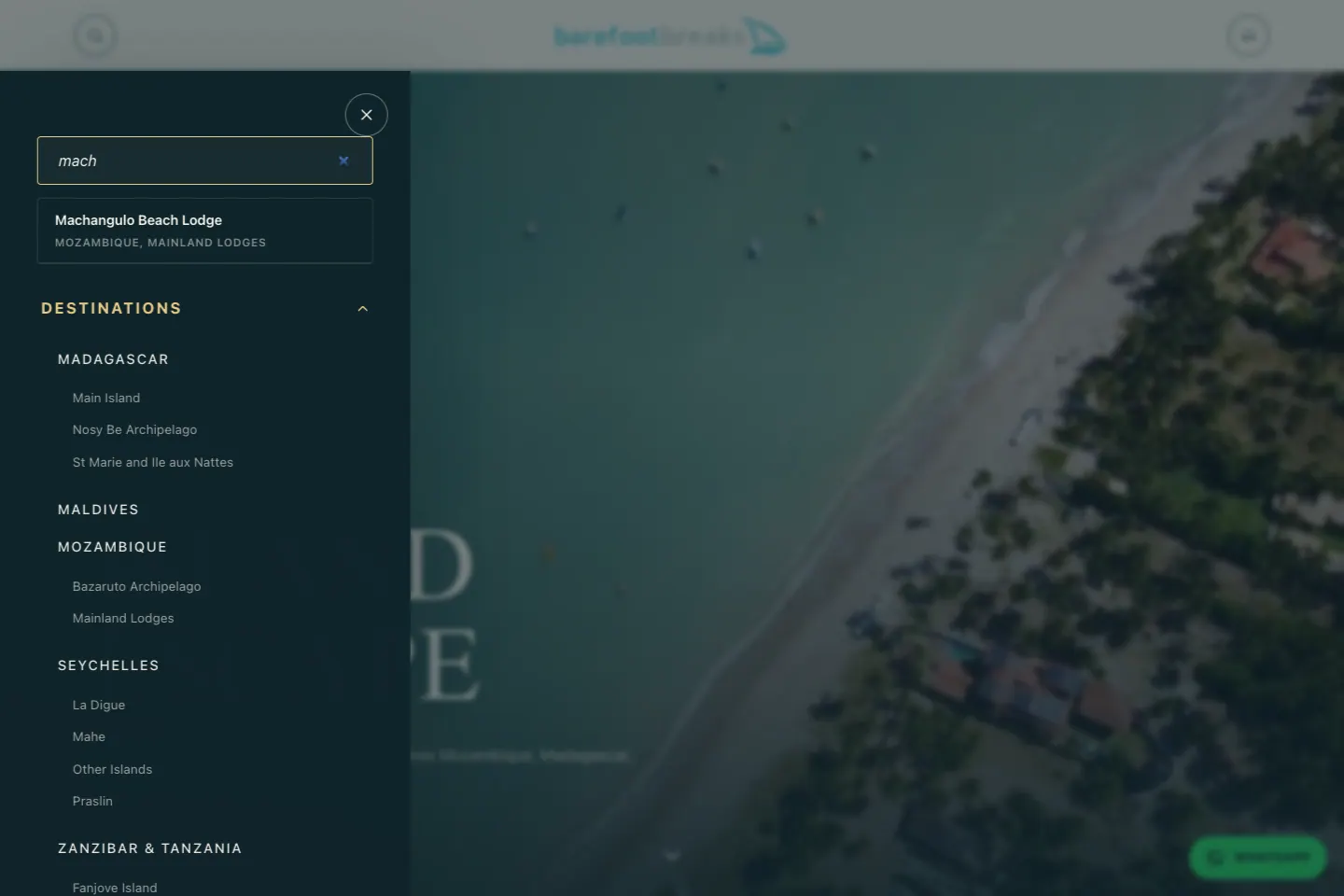The height and width of the screenshot is (896, 1344).
Task: Clear the search field text
Action: click(343, 161)
